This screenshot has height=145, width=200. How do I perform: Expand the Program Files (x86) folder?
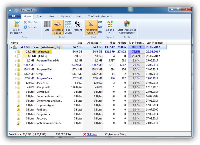pyautogui.click(x=16, y=61)
